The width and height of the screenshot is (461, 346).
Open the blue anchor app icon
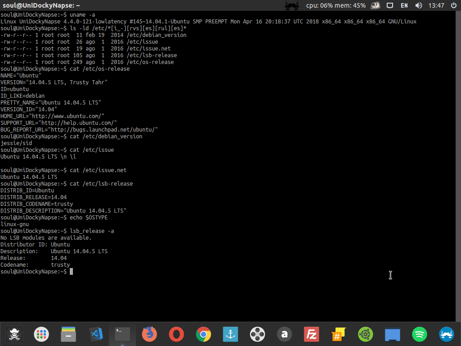coord(230,335)
